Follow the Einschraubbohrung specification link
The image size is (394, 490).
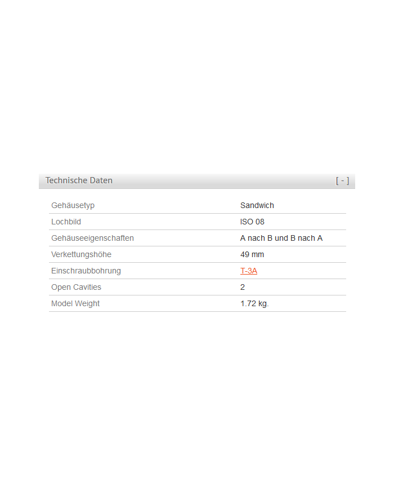point(248,271)
